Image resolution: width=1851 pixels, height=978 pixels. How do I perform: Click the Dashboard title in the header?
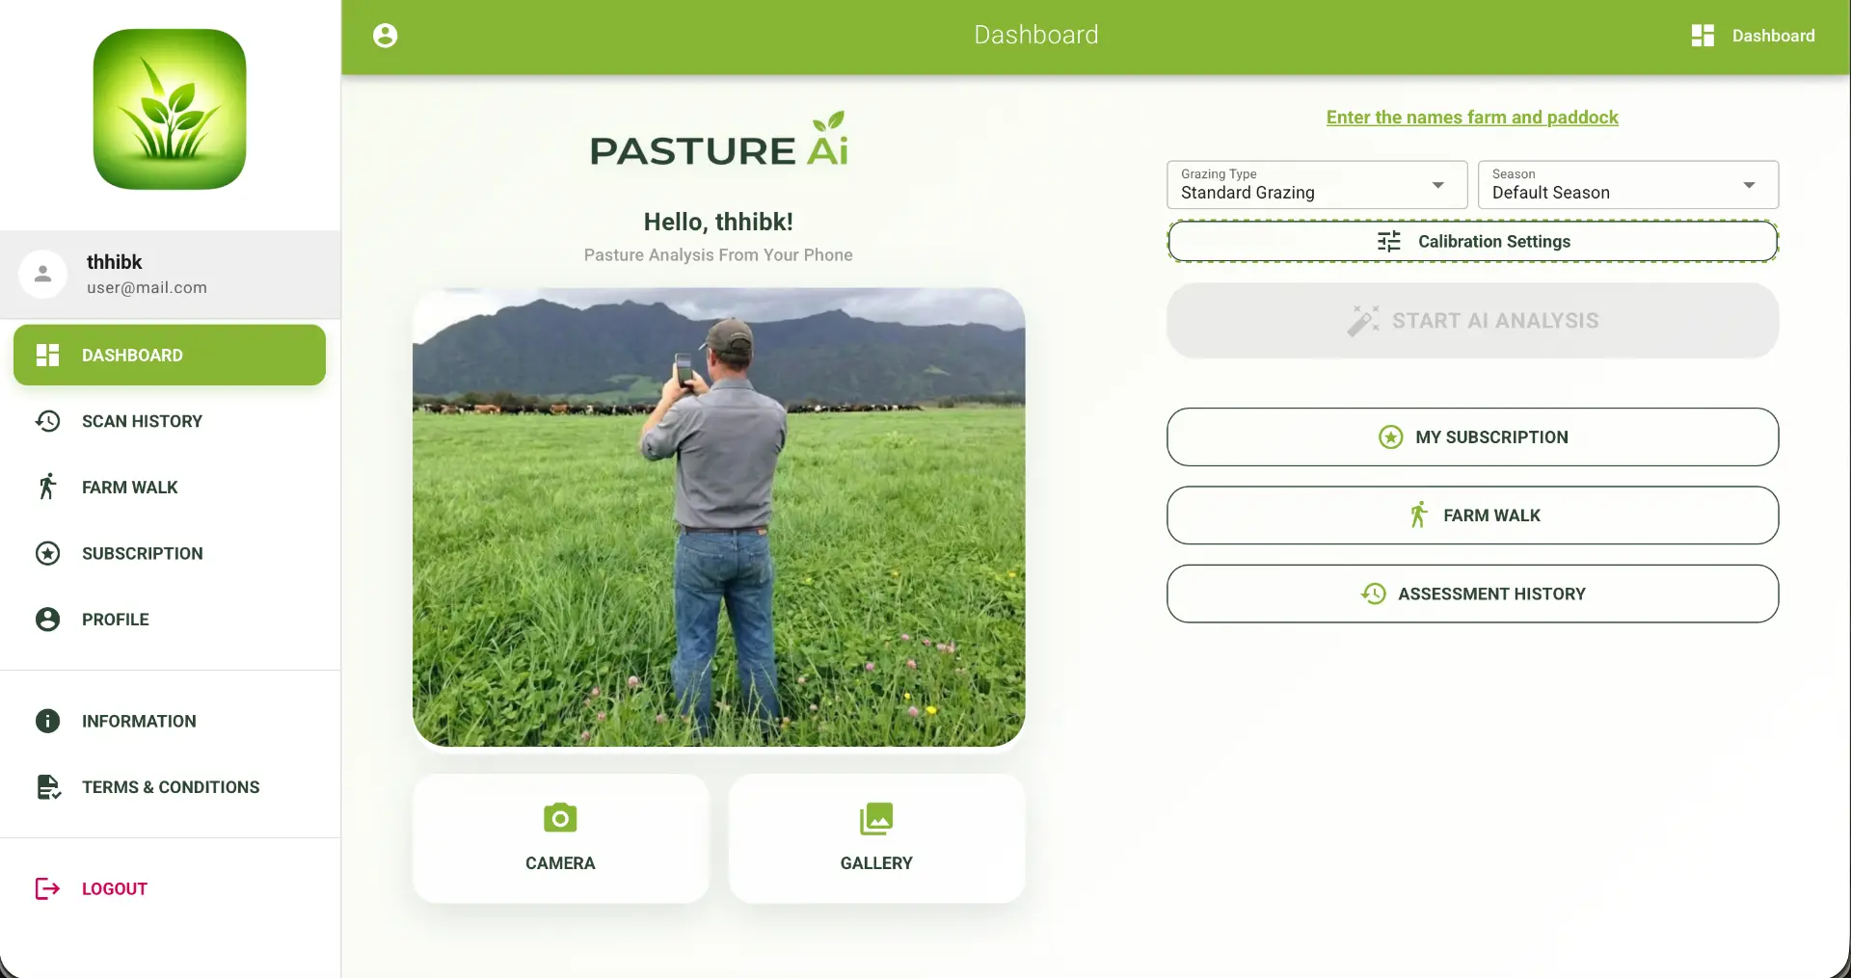(x=1035, y=35)
